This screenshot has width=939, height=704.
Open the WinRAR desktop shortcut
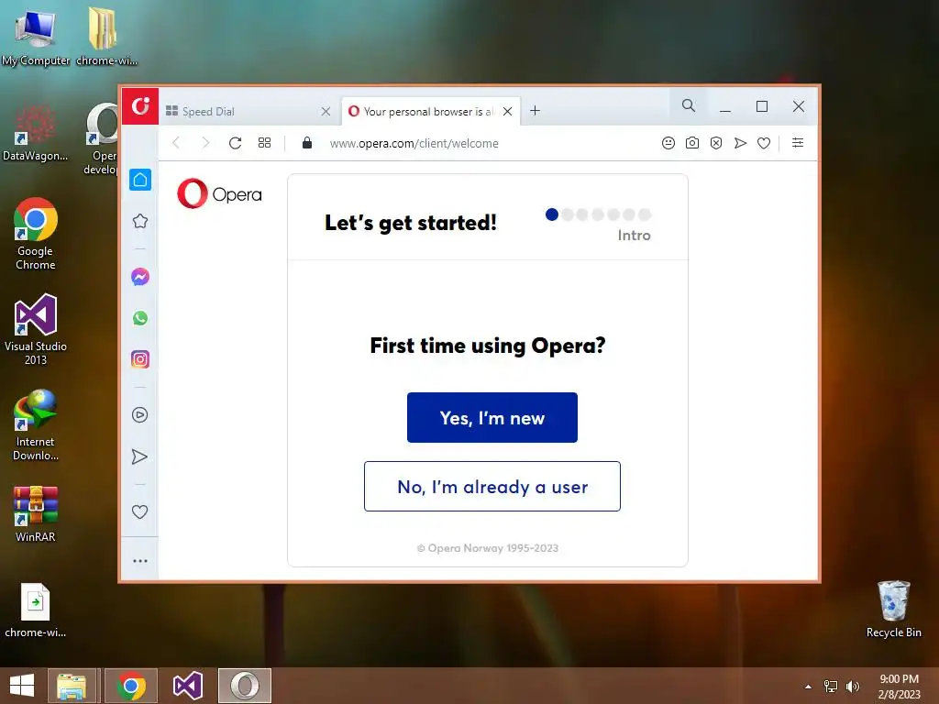pyautogui.click(x=36, y=513)
